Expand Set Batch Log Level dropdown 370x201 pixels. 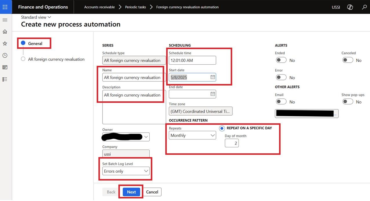[126, 171]
